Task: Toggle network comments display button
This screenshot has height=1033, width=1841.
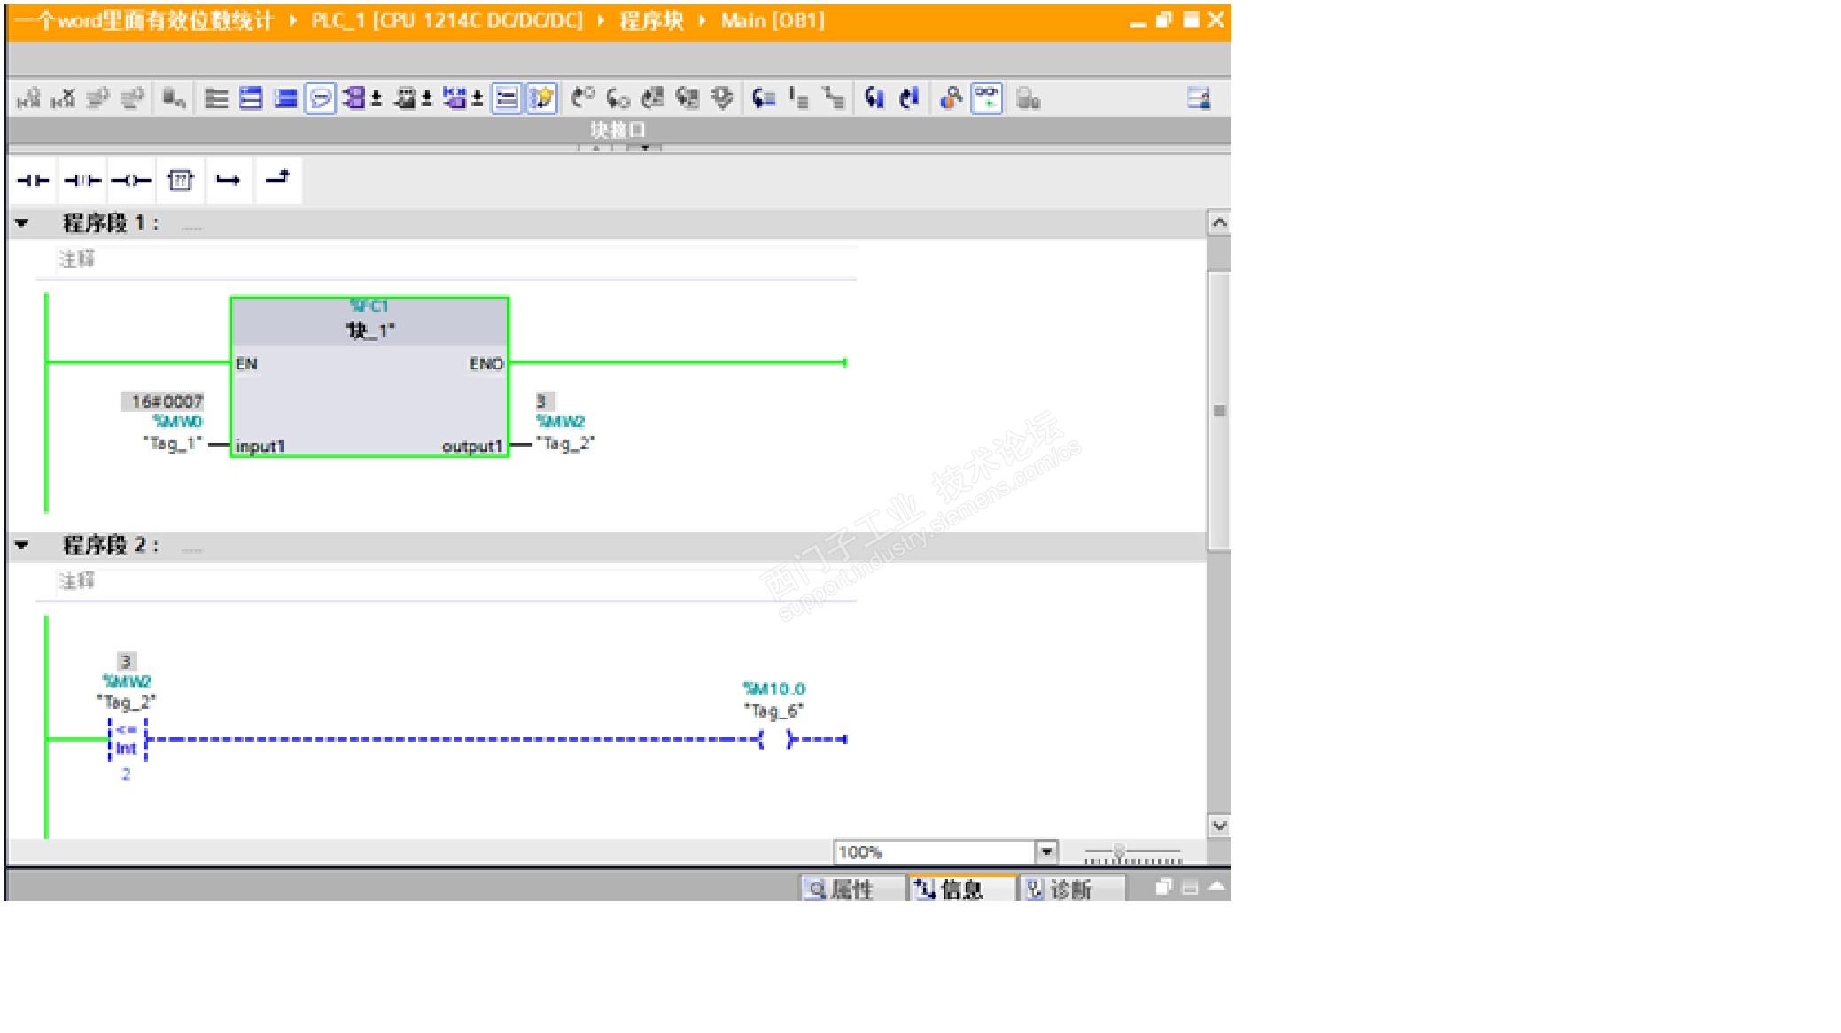Action: coord(320,98)
